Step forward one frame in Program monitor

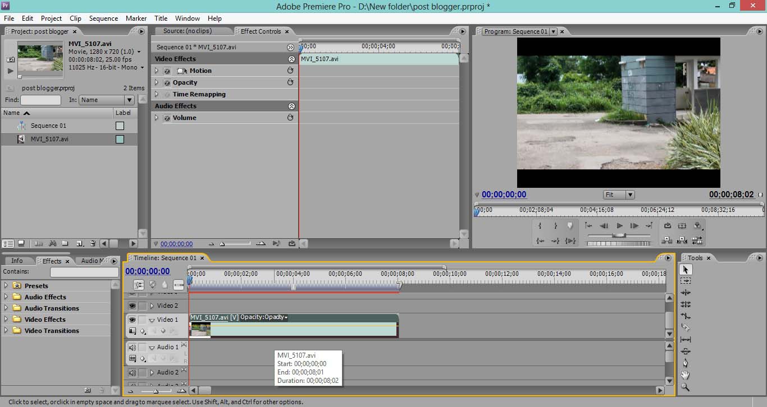pyautogui.click(x=634, y=226)
